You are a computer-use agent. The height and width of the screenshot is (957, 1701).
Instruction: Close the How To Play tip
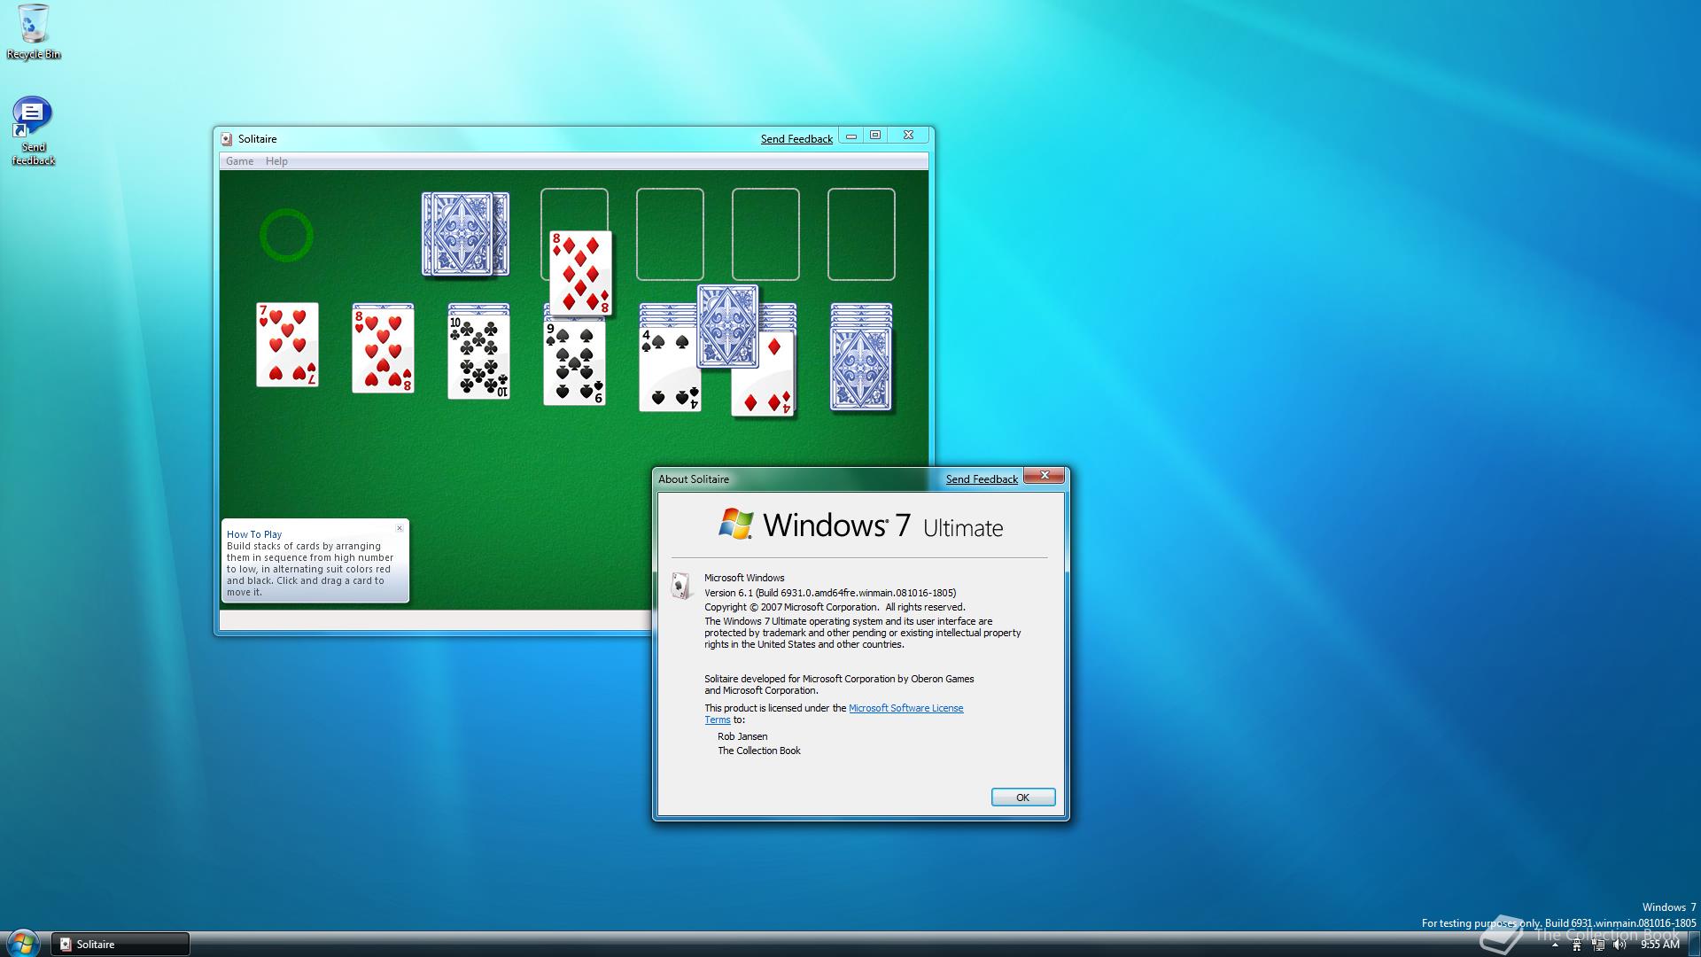coord(400,528)
